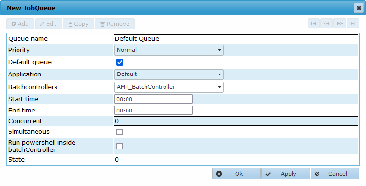Go to previous record navigation icon
Viewport: 366px width, 186px height.
pyautogui.click(x=327, y=23)
